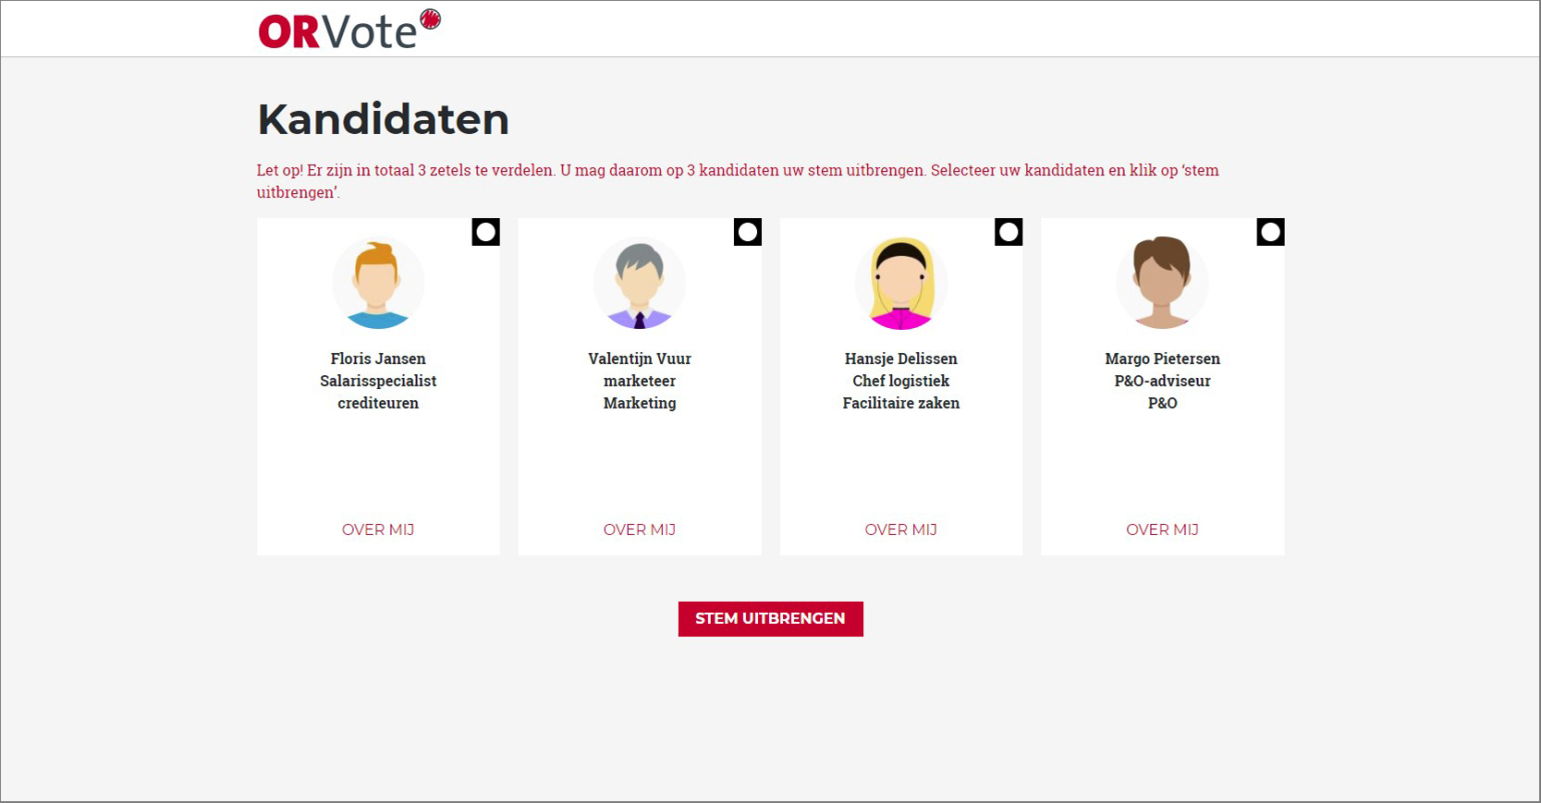Screen dimensions: 1541x803
Task: Mark Margo Pietersen's selection checkbox
Action: point(1270,232)
